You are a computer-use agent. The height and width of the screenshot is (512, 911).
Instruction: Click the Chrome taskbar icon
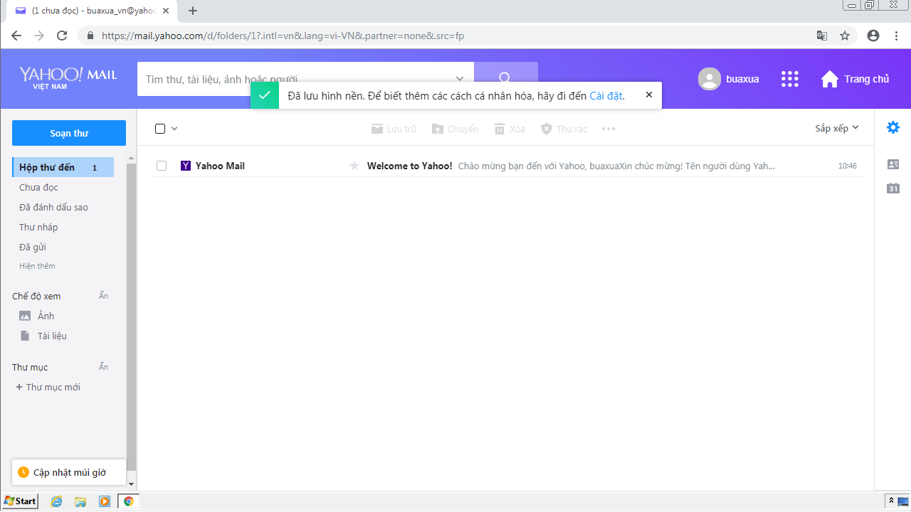click(x=128, y=501)
